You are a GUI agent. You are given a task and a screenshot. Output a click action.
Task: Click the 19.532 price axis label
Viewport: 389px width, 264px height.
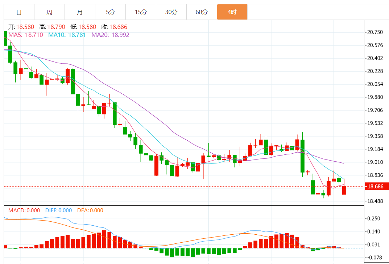pos(375,123)
